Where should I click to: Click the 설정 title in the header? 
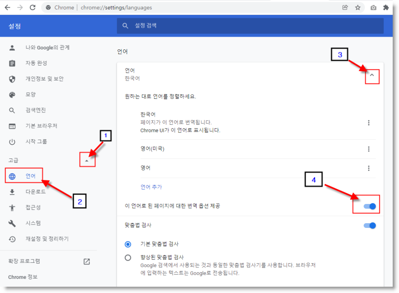[x=14, y=26]
